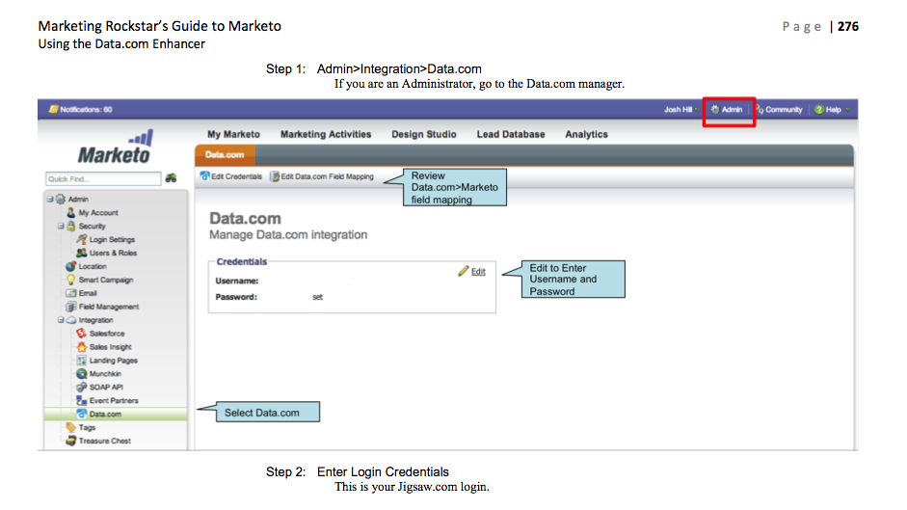The image size is (907, 510).
Task: Open Landing Pages under Integration
Action: (x=114, y=360)
